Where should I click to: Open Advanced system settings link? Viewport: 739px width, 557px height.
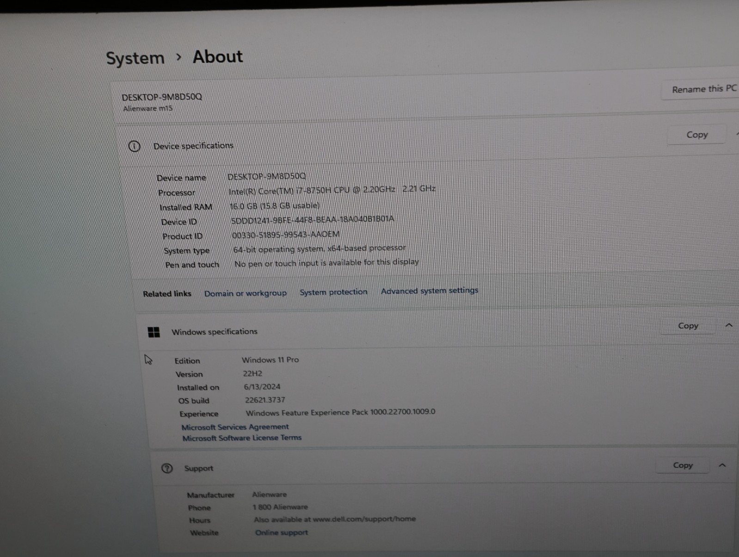tap(429, 291)
